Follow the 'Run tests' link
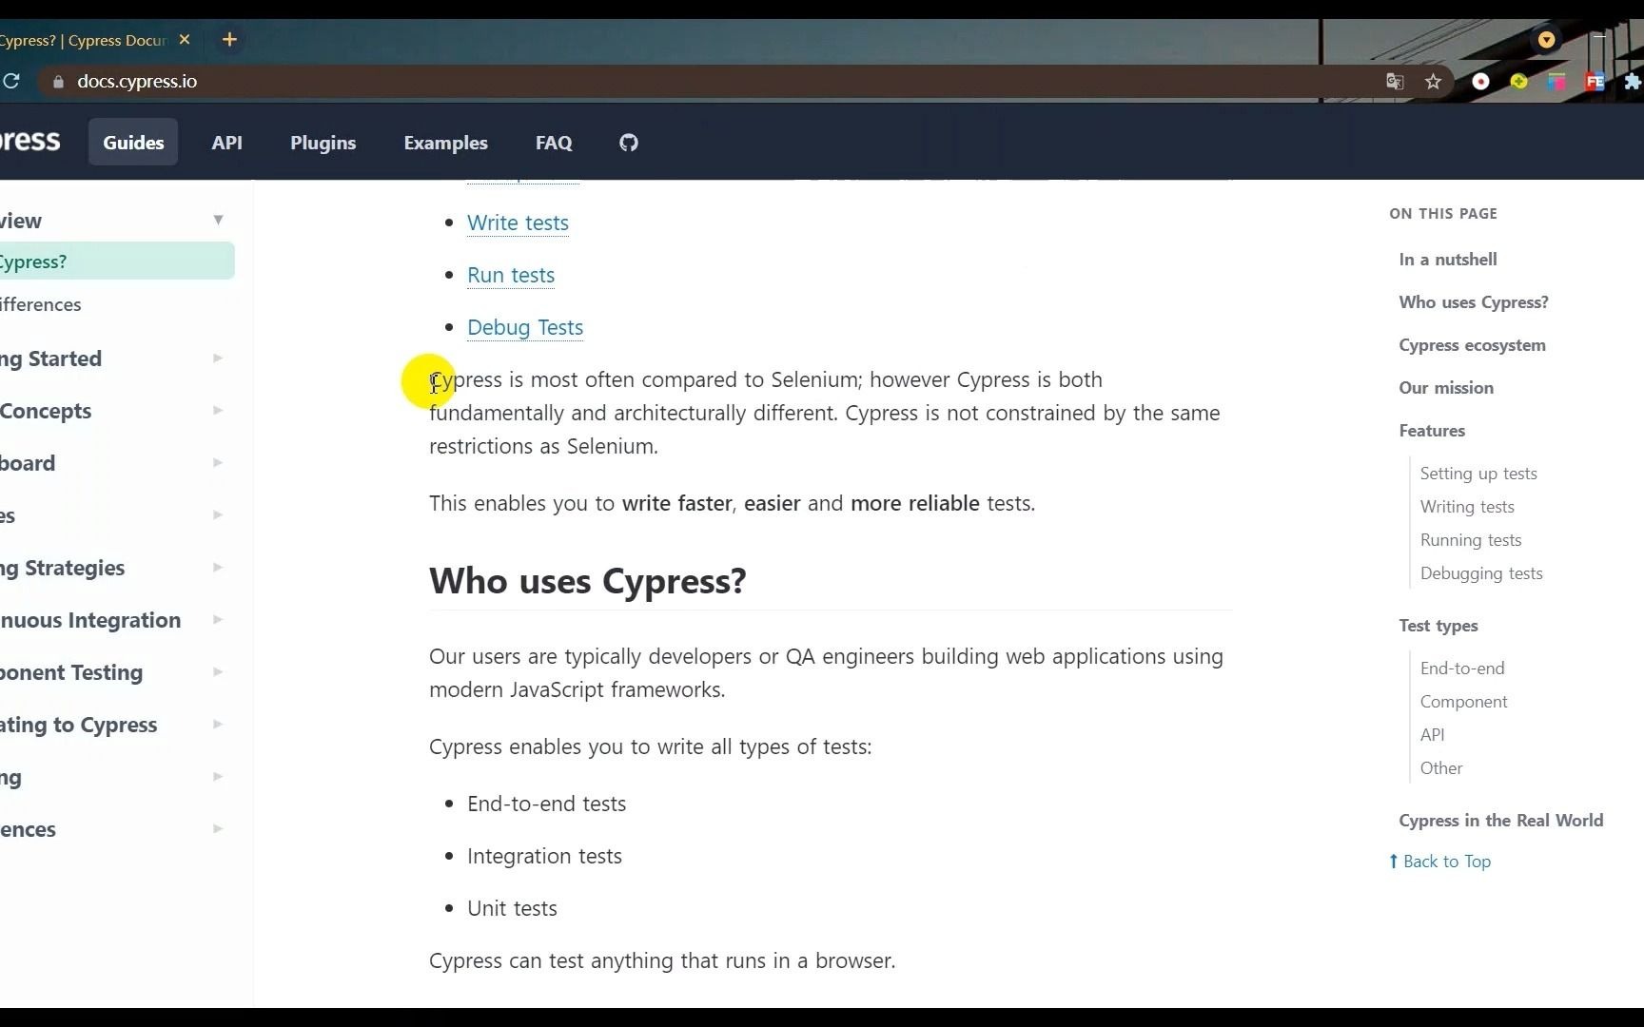The height and width of the screenshot is (1027, 1644). [x=511, y=275]
